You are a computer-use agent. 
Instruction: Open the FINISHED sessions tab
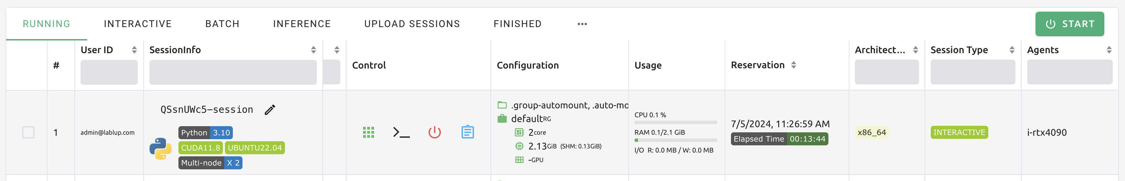(x=517, y=24)
